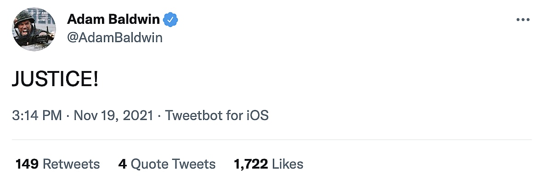This screenshot has height=186, width=542.
Task: Click the 149 retweet count number
Action: pyautogui.click(x=27, y=164)
